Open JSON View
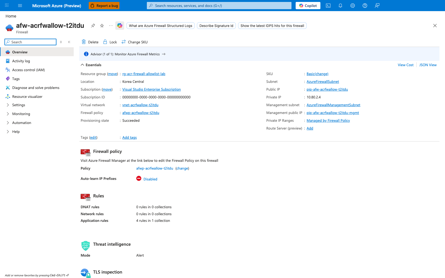 pos(428,65)
